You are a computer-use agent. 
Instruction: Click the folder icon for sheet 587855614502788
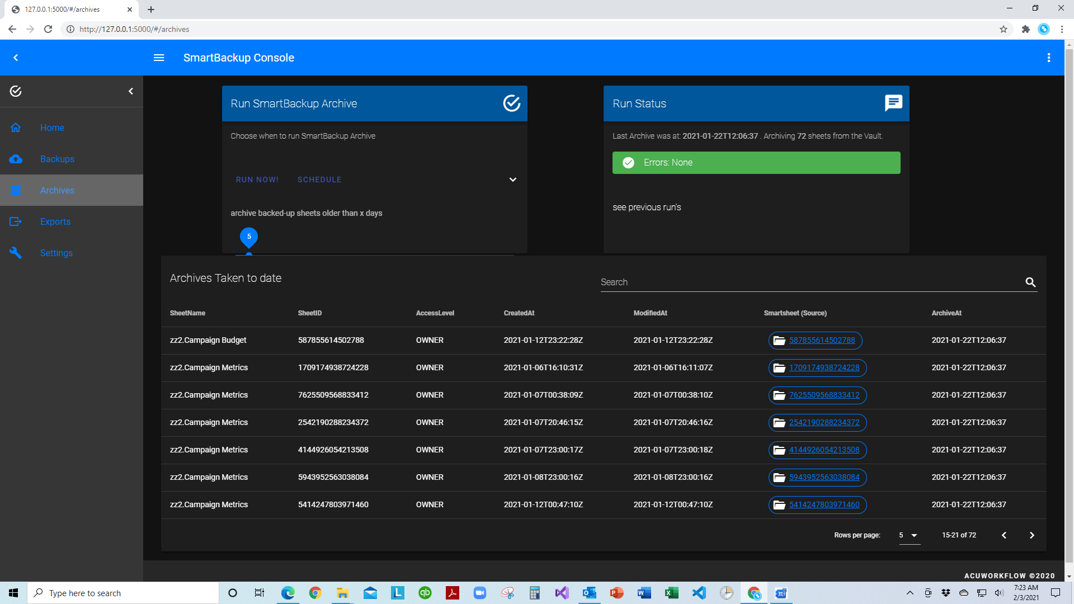(x=779, y=341)
